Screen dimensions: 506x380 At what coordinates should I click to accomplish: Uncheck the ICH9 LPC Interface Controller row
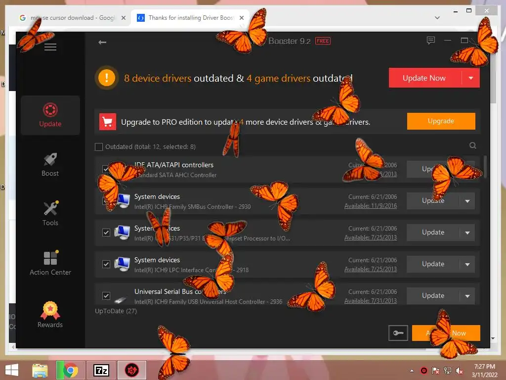coord(106,264)
